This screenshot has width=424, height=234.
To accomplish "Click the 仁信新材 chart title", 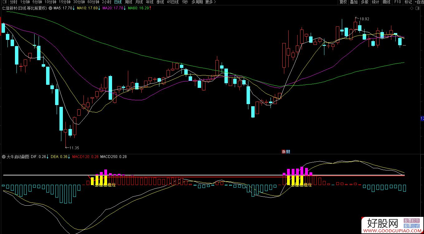I will [24, 8].
